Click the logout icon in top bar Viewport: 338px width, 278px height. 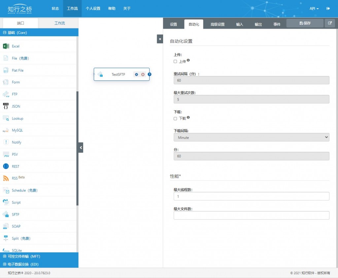328,8
